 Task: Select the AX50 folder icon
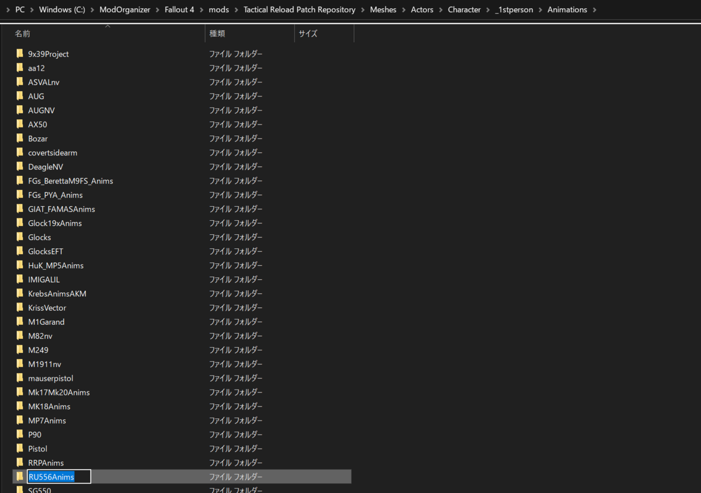coord(20,124)
